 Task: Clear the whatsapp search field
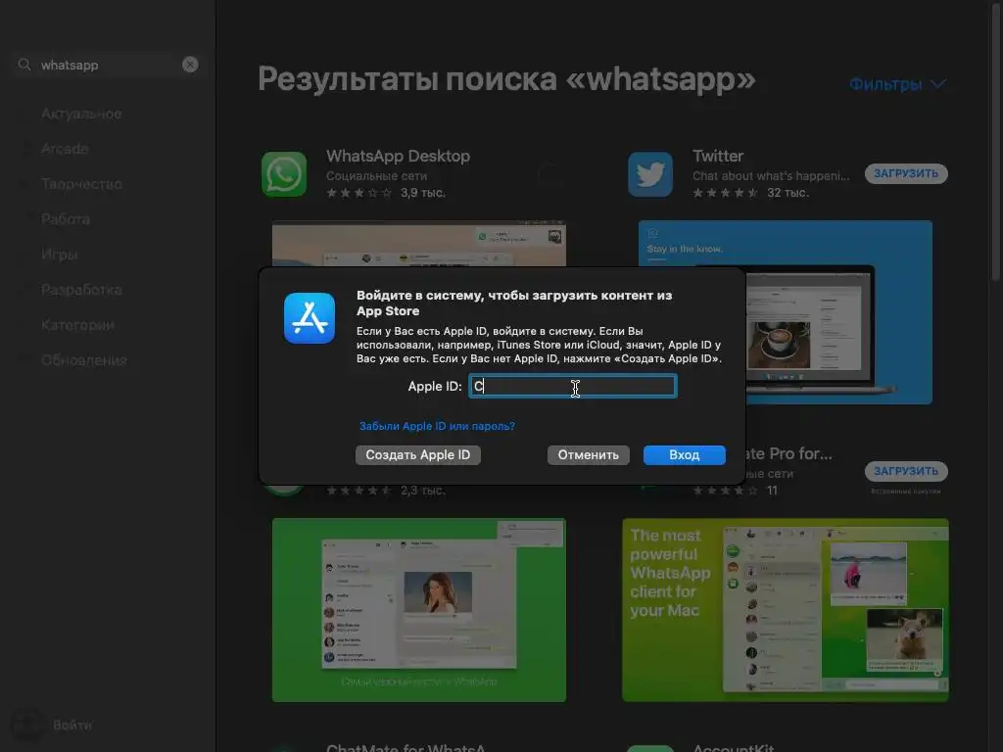point(190,65)
